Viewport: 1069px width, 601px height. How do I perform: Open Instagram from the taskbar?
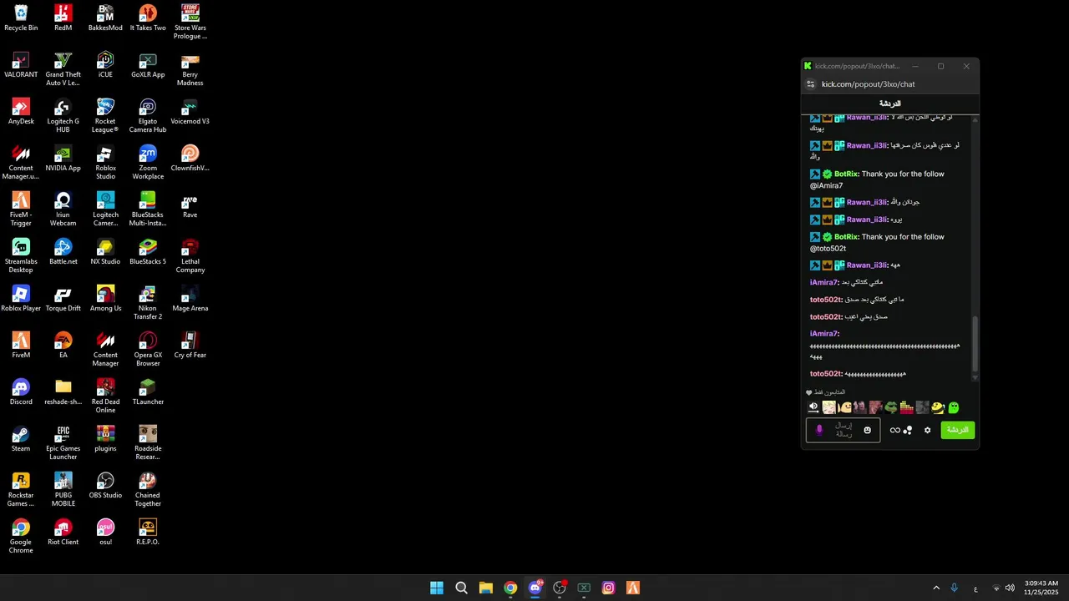click(x=609, y=588)
